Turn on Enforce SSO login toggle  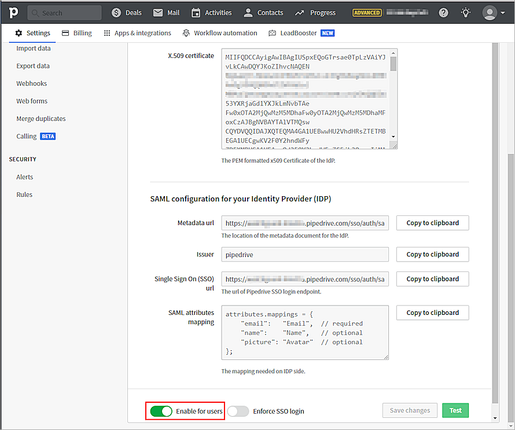[238, 411]
